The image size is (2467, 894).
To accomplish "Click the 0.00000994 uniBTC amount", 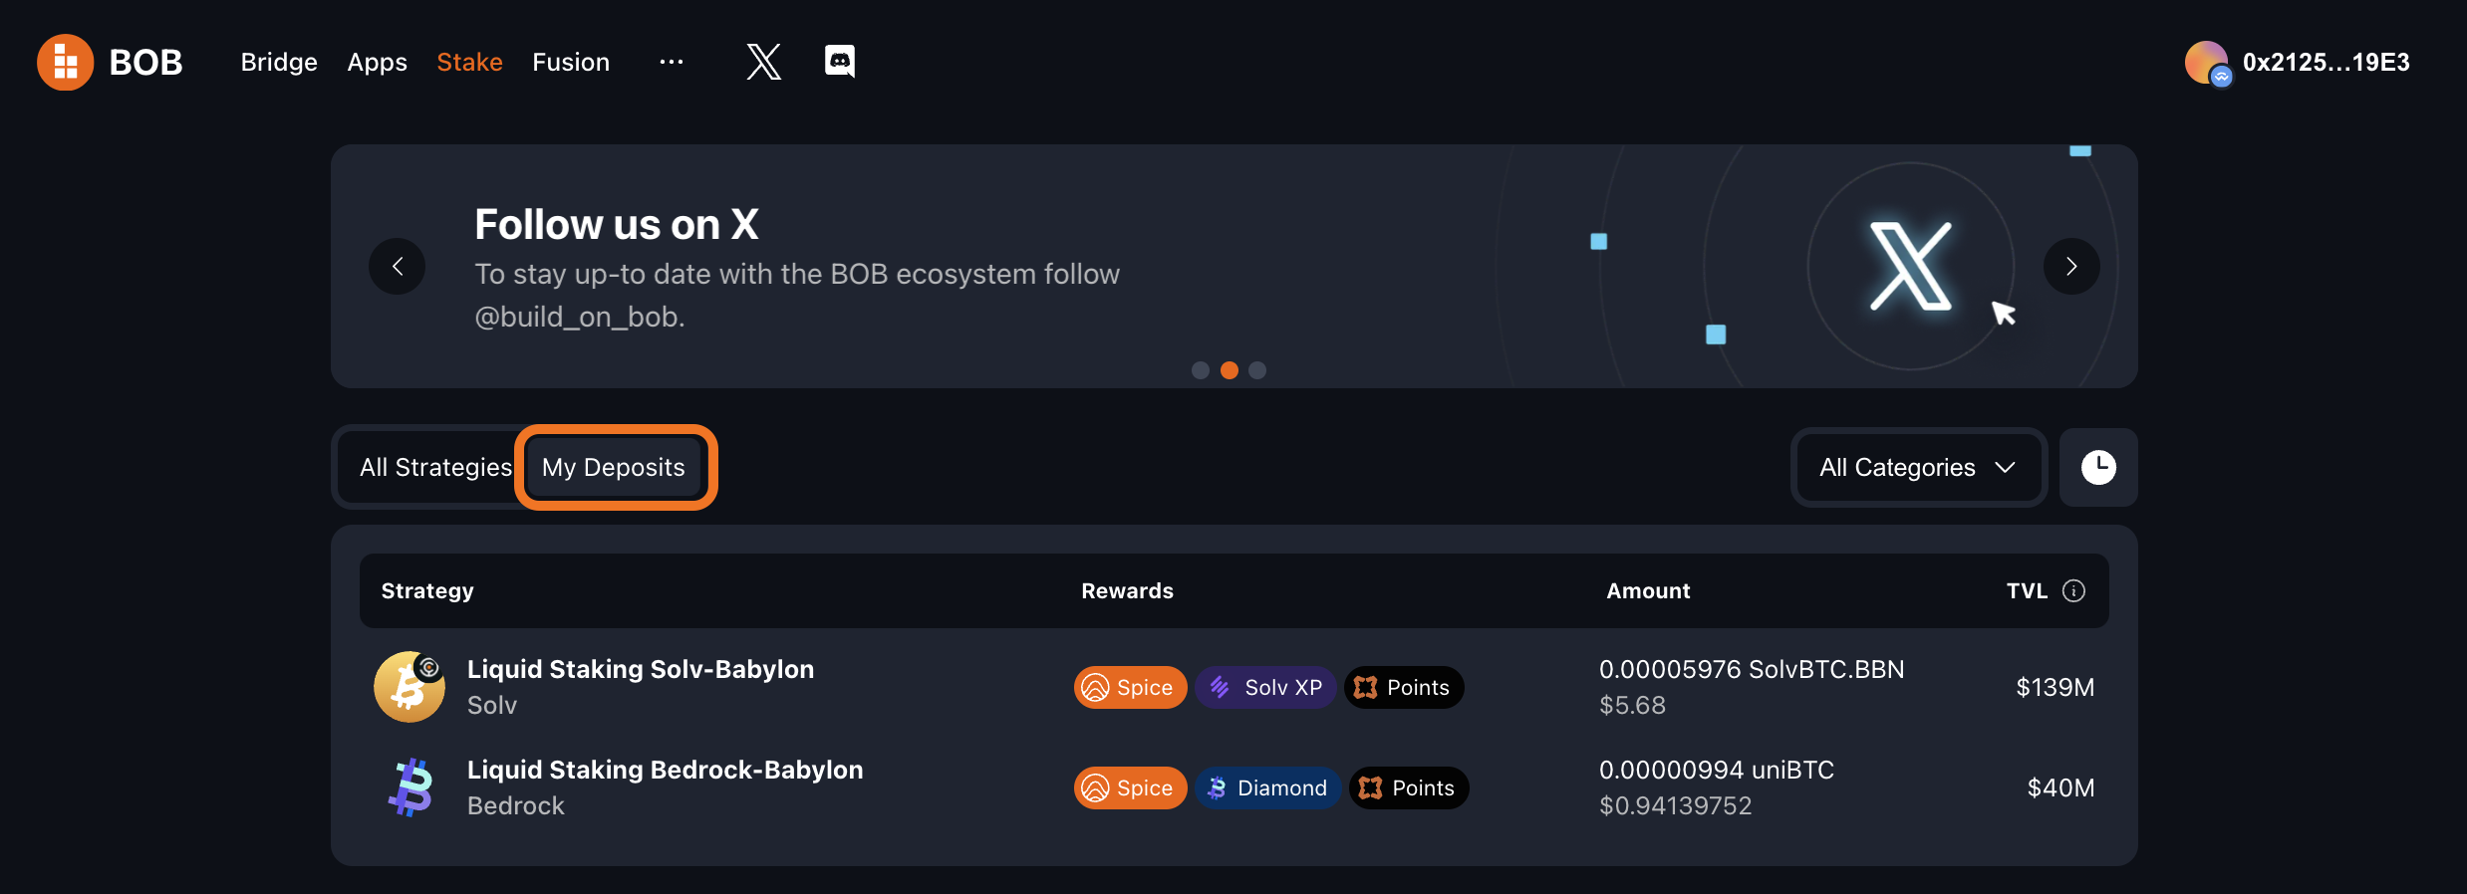I will [x=1717, y=770].
